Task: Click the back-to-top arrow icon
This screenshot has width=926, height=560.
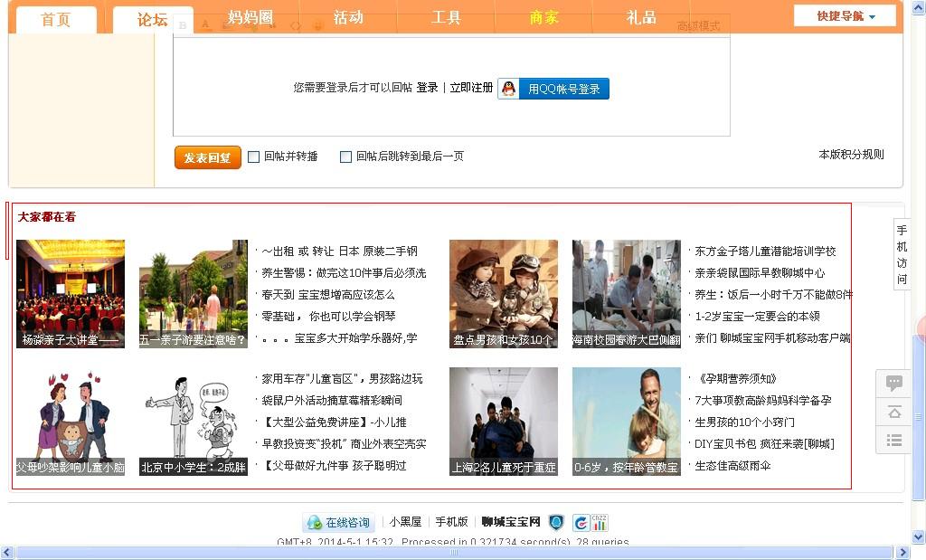Action: pyautogui.click(x=894, y=412)
